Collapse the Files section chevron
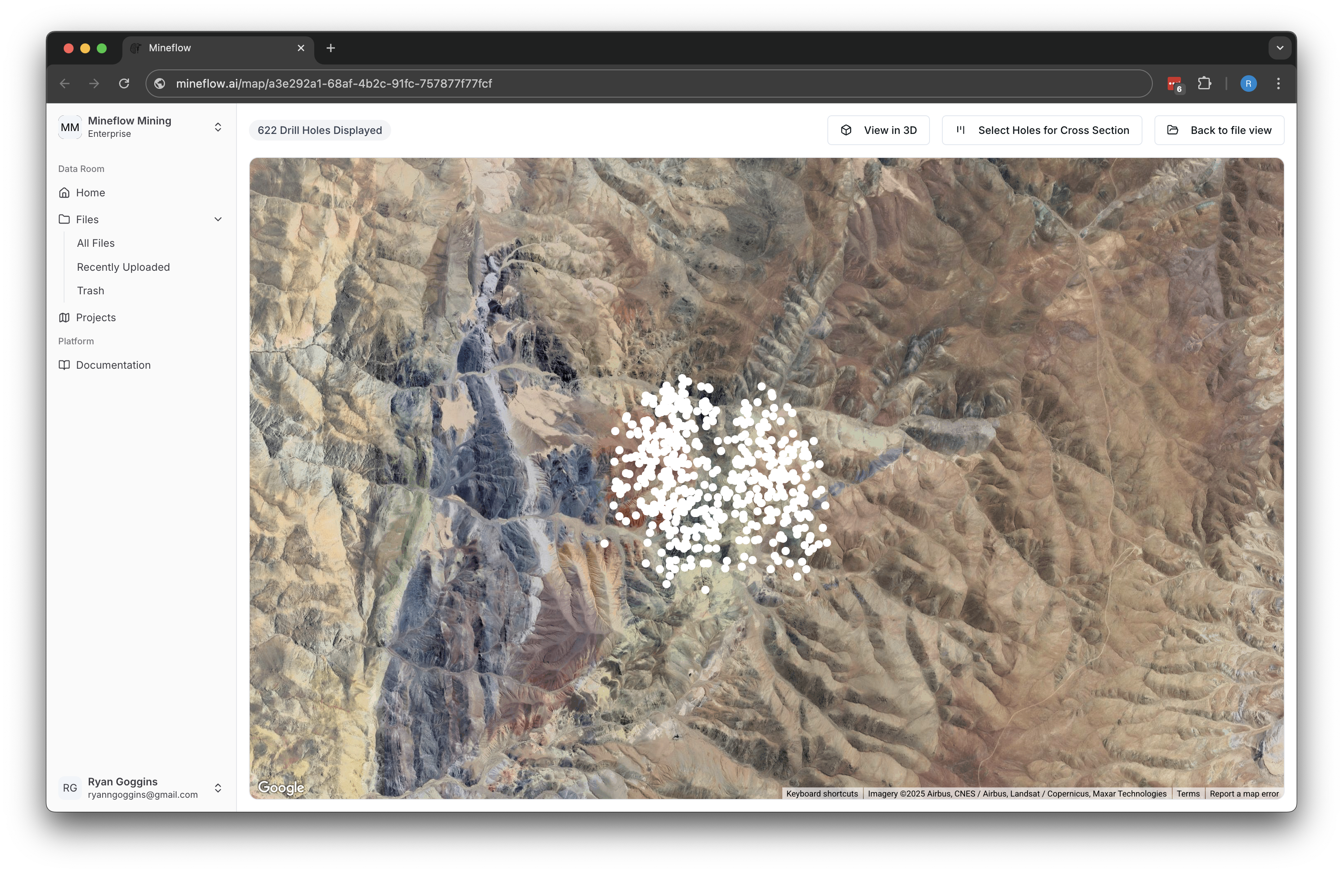This screenshot has width=1343, height=873. (218, 219)
